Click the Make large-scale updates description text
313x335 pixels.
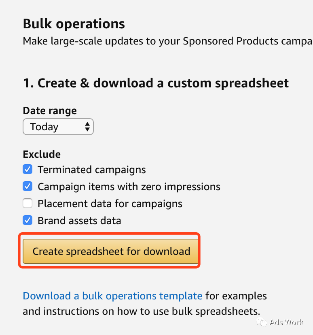(168, 41)
